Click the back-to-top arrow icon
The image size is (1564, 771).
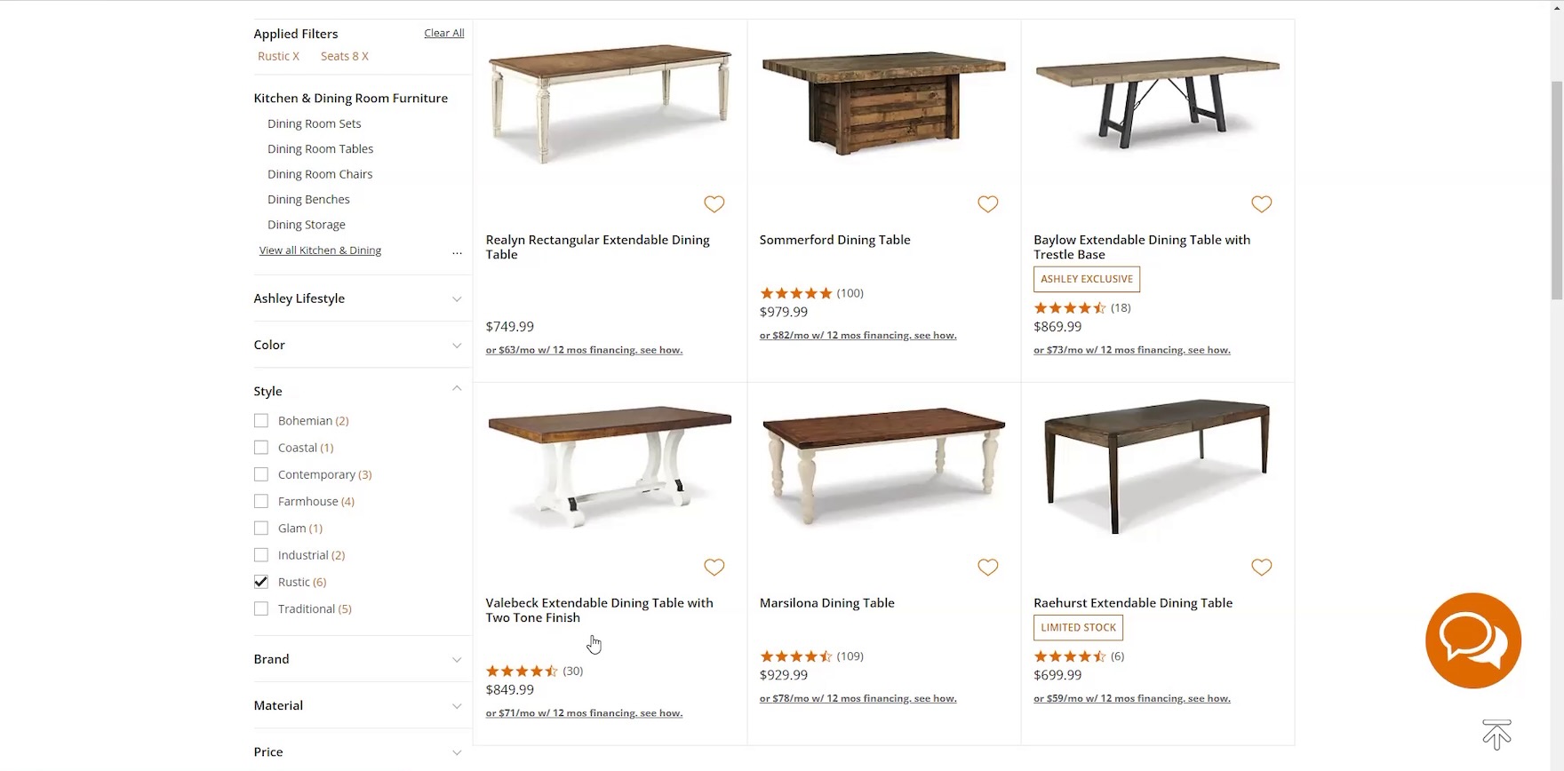1496,735
